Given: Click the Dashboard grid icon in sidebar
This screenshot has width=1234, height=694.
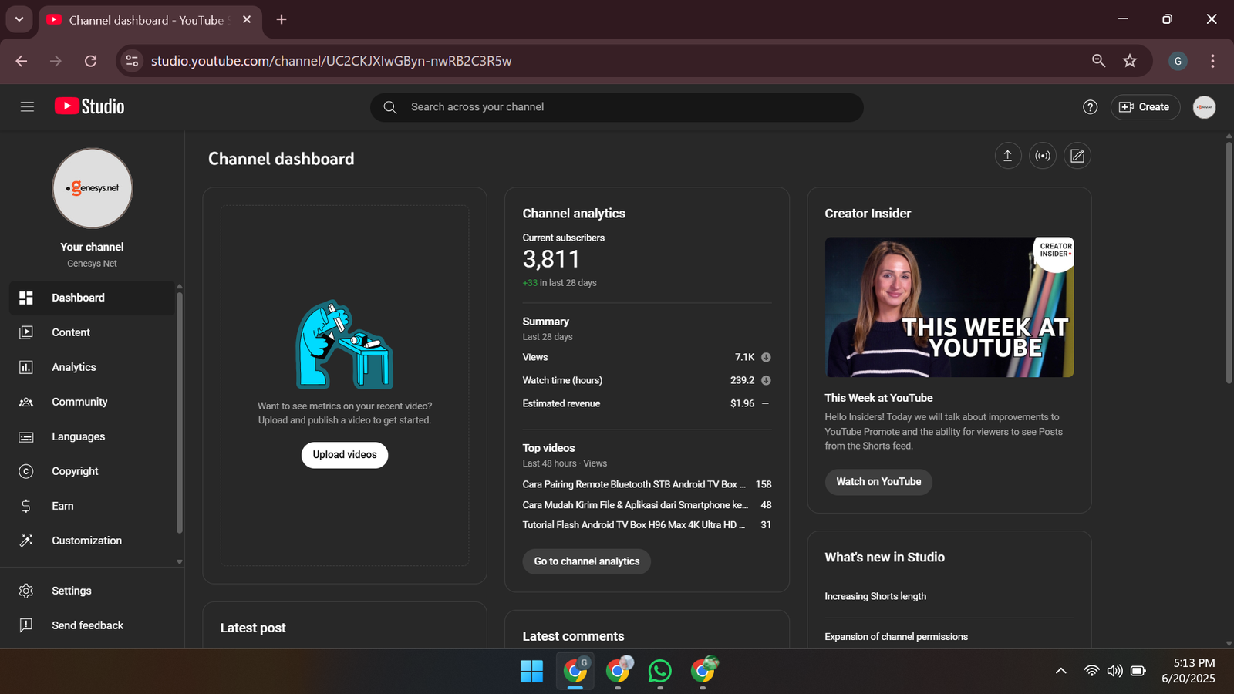Looking at the screenshot, I should pos(26,298).
